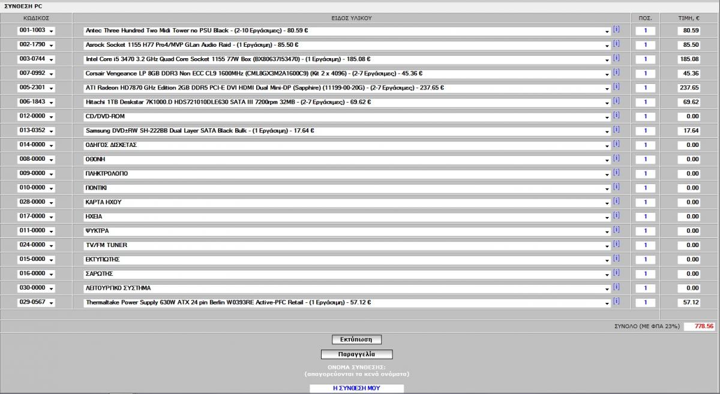Image resolution: width=720 pixels, height=394 pixels.
Task: Click info icon in the ΟΘΟΝΗ row
Action: coord(616,158)
